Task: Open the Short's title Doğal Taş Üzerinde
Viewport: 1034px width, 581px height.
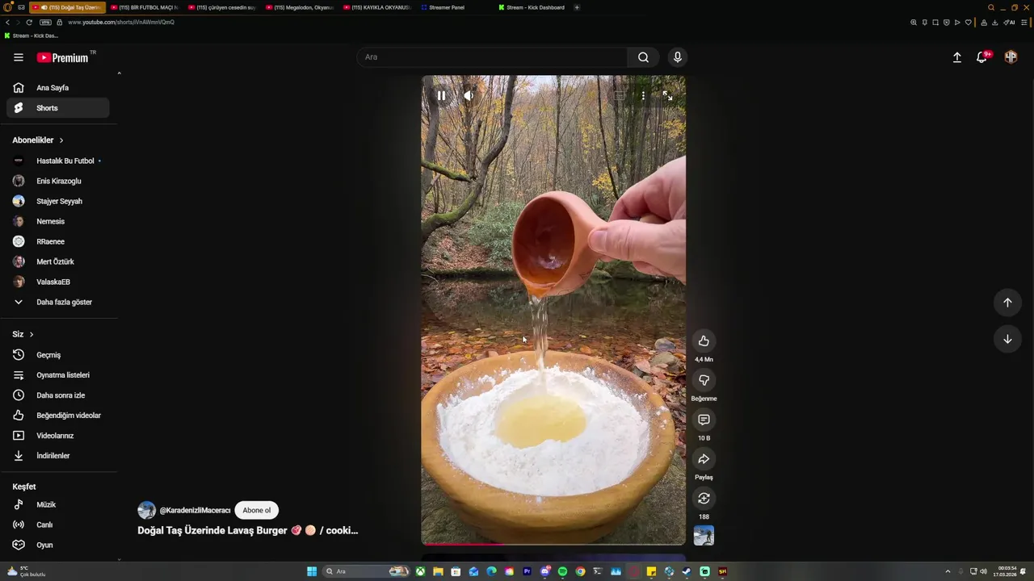Action: point(247,530)
